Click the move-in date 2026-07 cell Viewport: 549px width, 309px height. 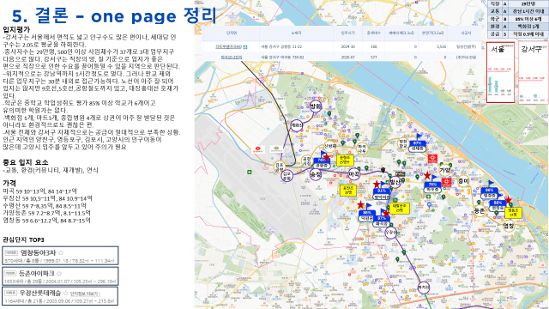click(x=348, y=58)
